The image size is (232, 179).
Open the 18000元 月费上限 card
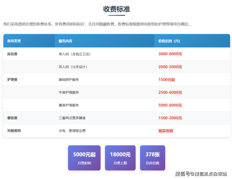(120, 158)
